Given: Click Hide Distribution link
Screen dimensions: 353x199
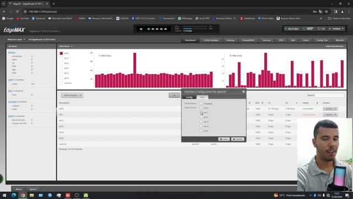Looking at the screenshot, I should (335, 46).
